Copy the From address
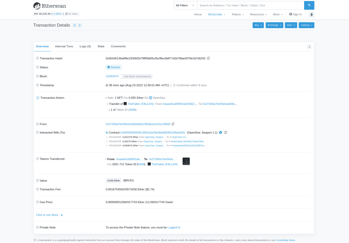The width and height of the screenshot is (349, 243). [173, 124]
